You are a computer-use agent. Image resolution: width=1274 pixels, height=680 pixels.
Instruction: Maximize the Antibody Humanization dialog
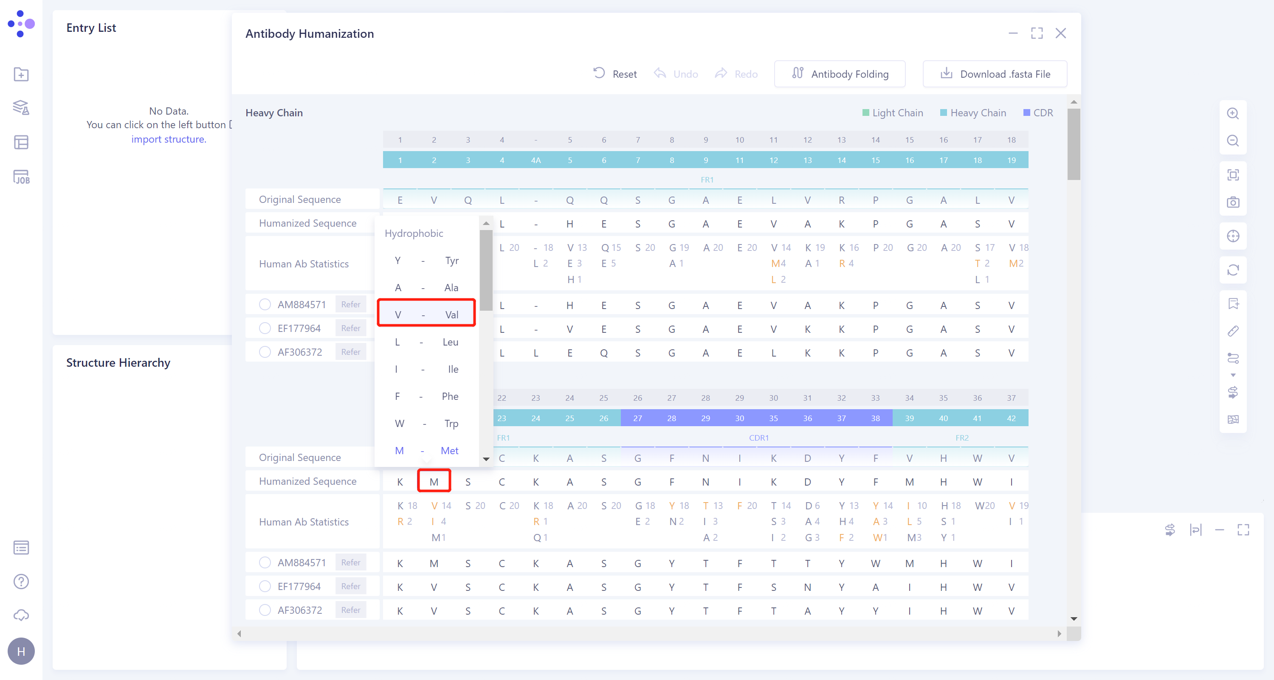click(x=1037, y=33)
